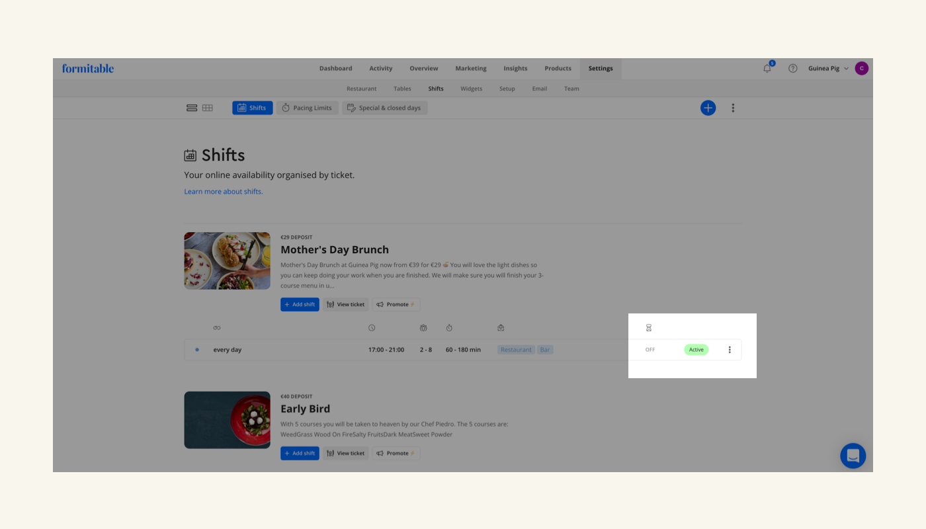
Task: Open the every day shift options menu
Action: 730,350
